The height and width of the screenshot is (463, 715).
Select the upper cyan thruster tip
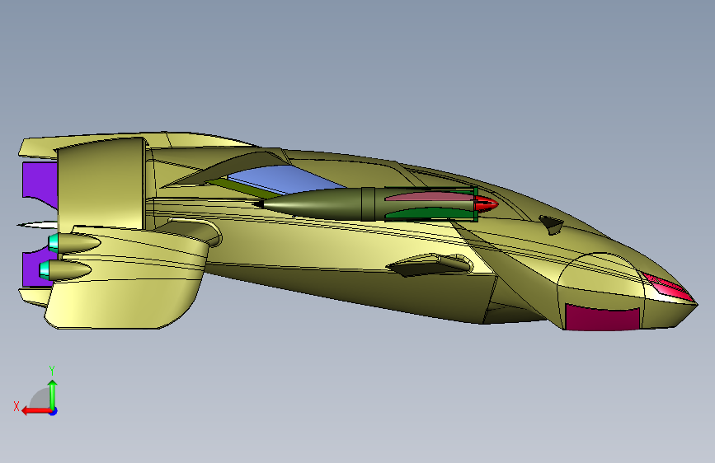pos(54,243)
